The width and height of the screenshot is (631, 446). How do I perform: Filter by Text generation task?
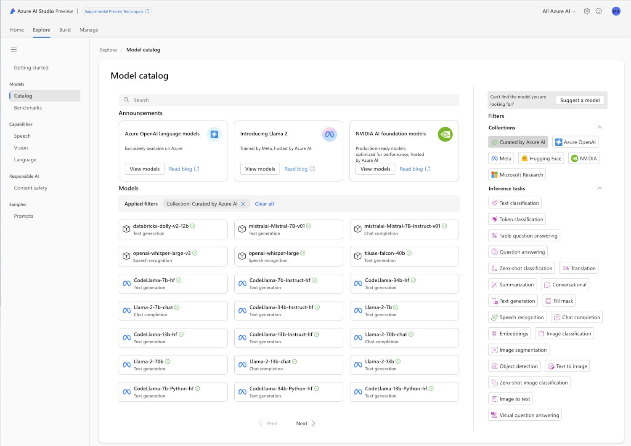tap(513, 301)
